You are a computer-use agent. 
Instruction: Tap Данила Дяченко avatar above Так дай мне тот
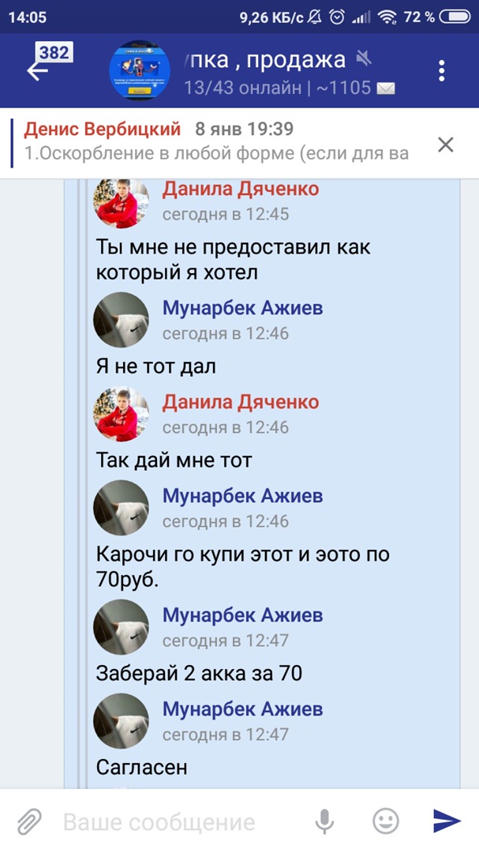121,414
